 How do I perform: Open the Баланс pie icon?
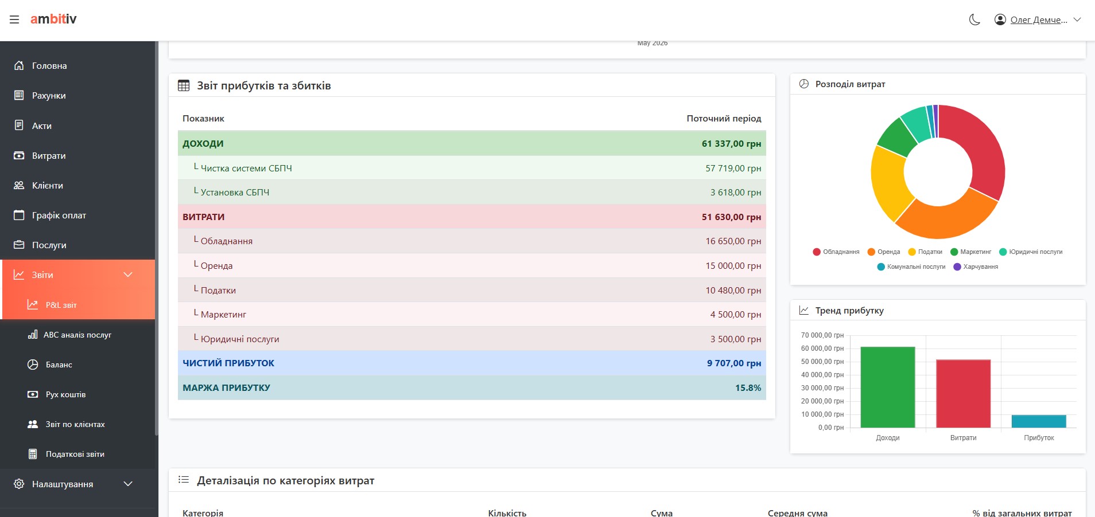[x=33, y=365]
